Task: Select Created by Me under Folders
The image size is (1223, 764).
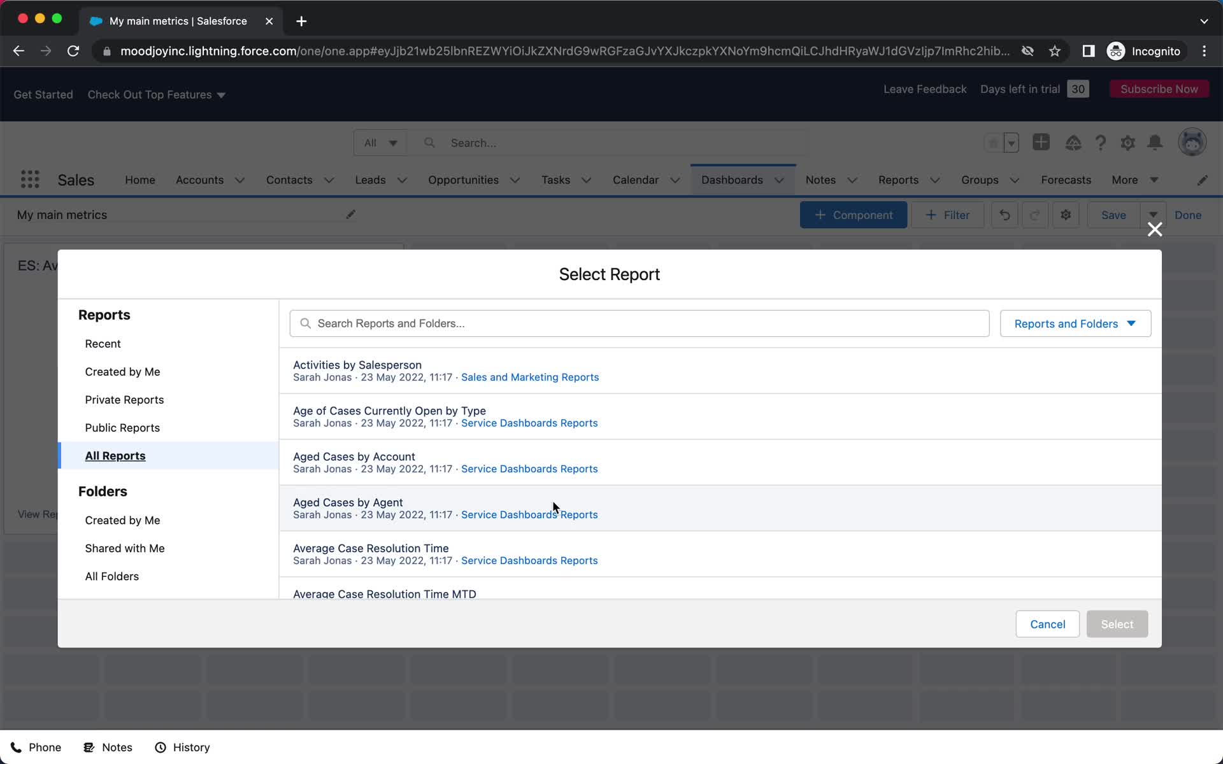Action: coord(122,520)
